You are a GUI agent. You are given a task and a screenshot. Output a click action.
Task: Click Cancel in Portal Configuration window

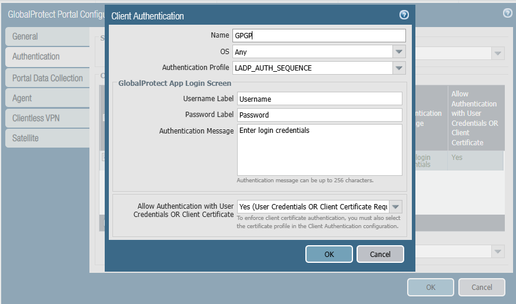point(482,287)
